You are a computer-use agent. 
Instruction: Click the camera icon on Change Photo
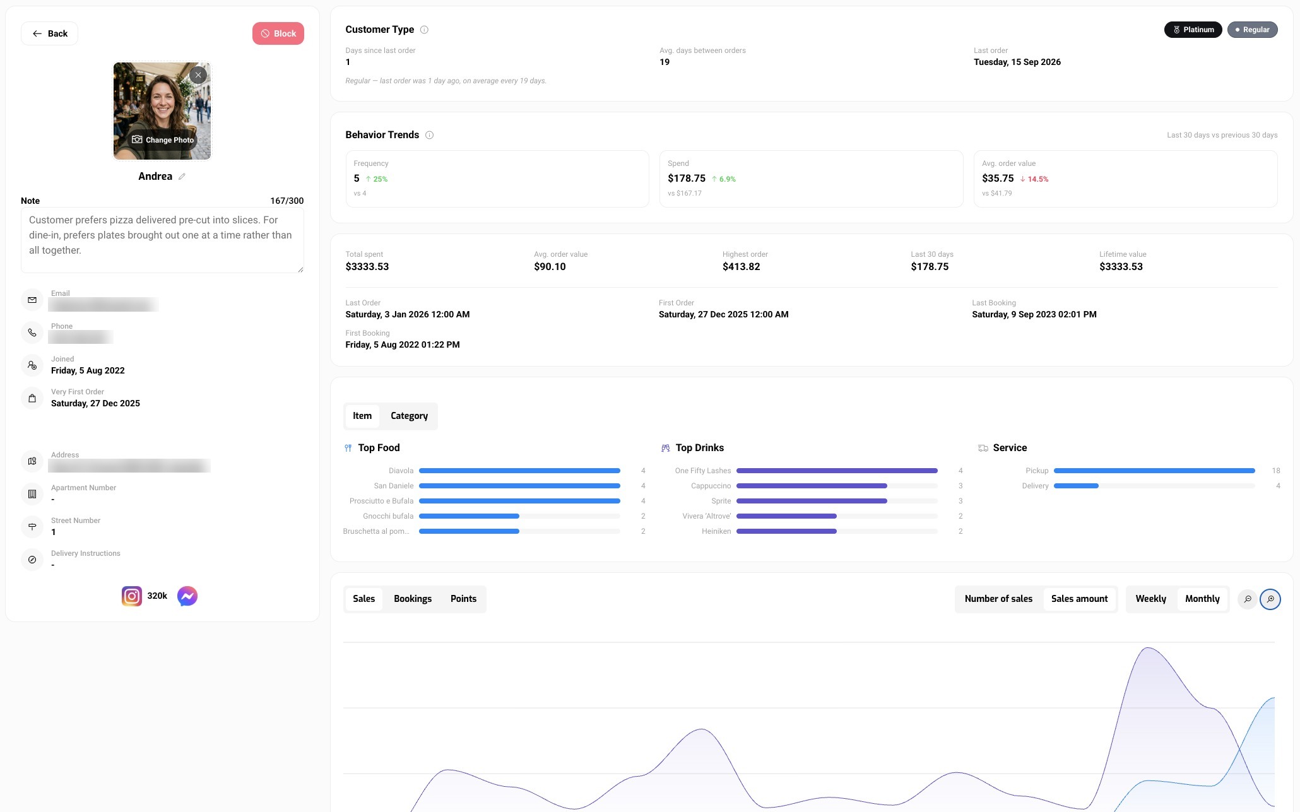tap(137, 139)
